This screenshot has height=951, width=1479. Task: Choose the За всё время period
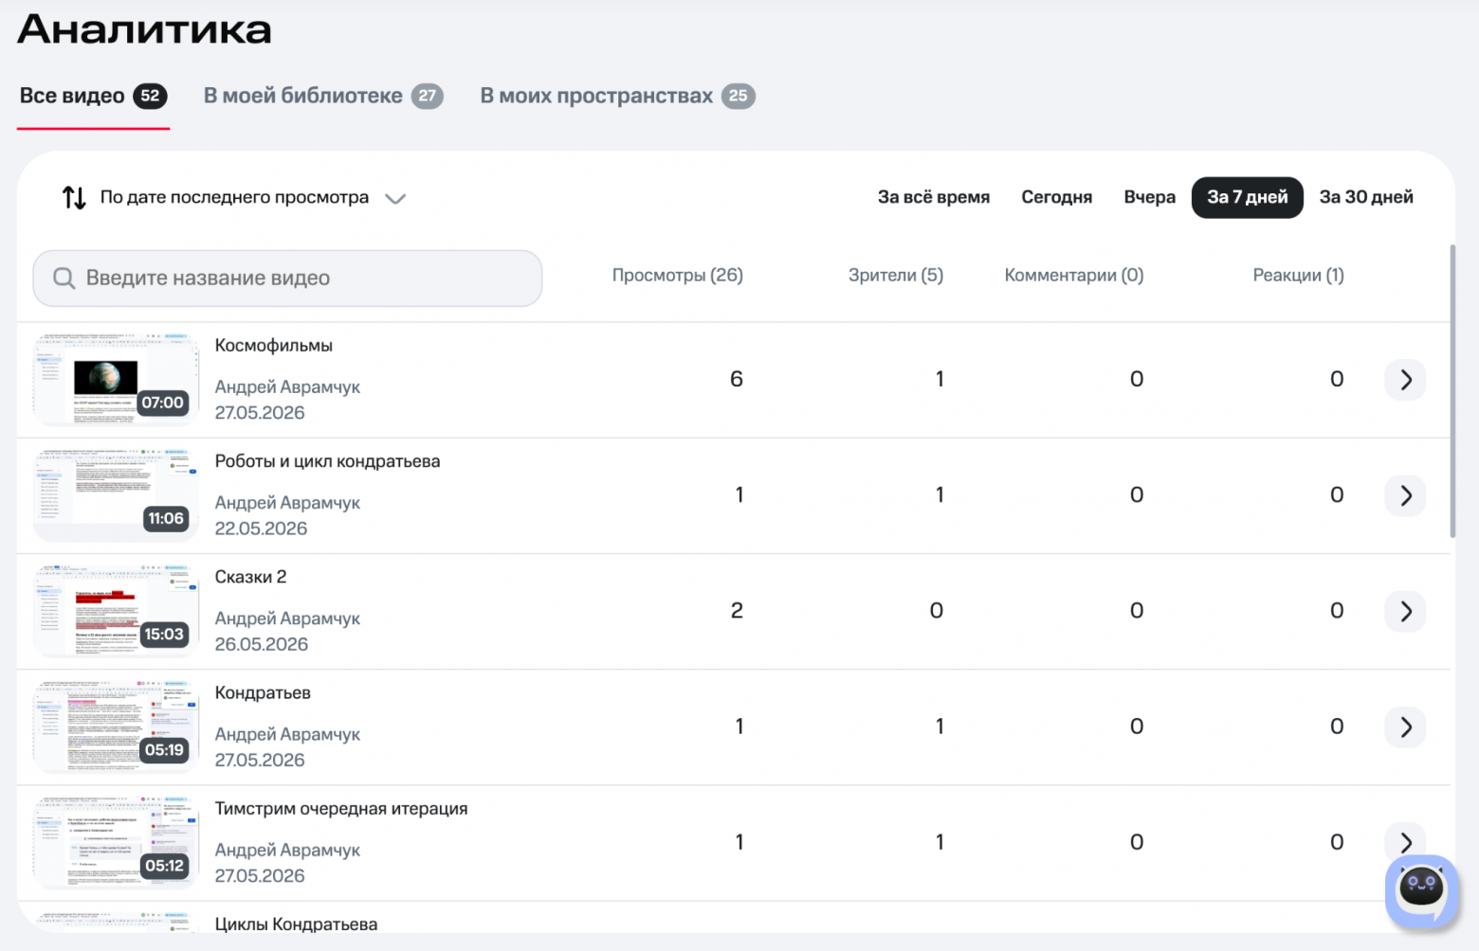934,197
